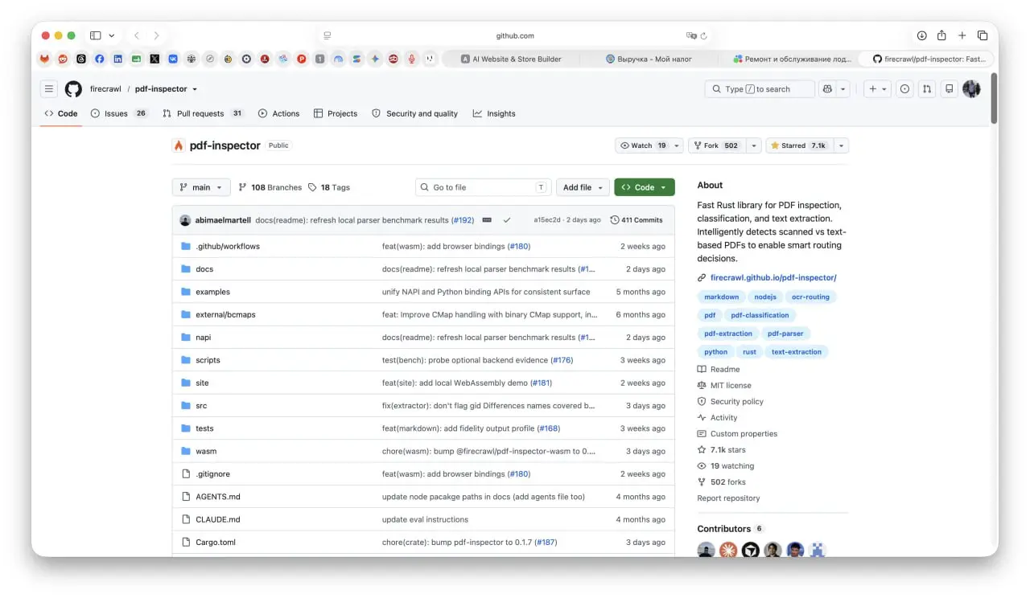Expand latest commit message details ellipsis
The image size is (1030, 598).
click(x=487, y=220)
